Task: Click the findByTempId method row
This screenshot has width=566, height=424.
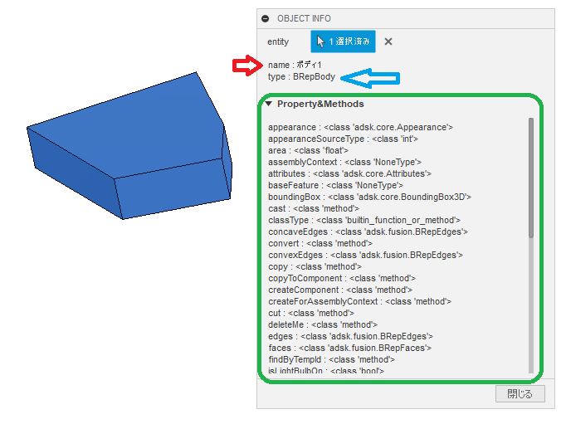Action: coord(331,359)
